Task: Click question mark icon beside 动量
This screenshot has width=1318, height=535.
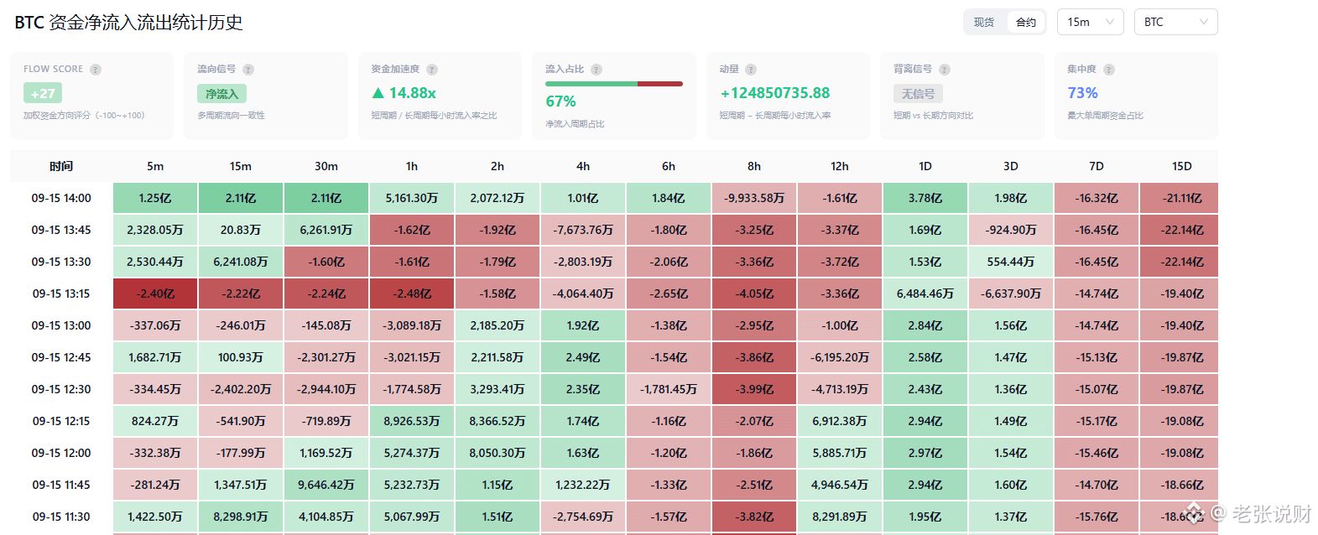Action: click(751, 70)
